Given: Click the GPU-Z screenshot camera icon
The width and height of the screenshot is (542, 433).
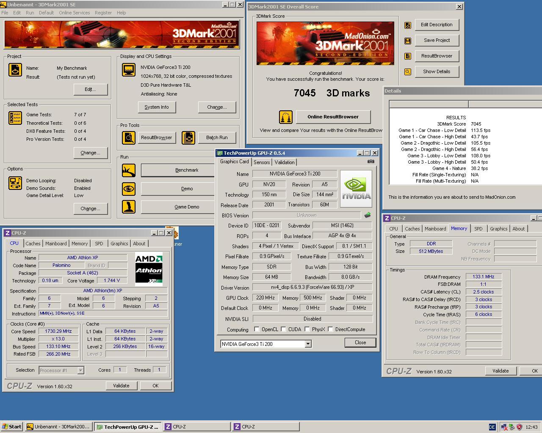Looking at the screenshot, I should point(371,162).
